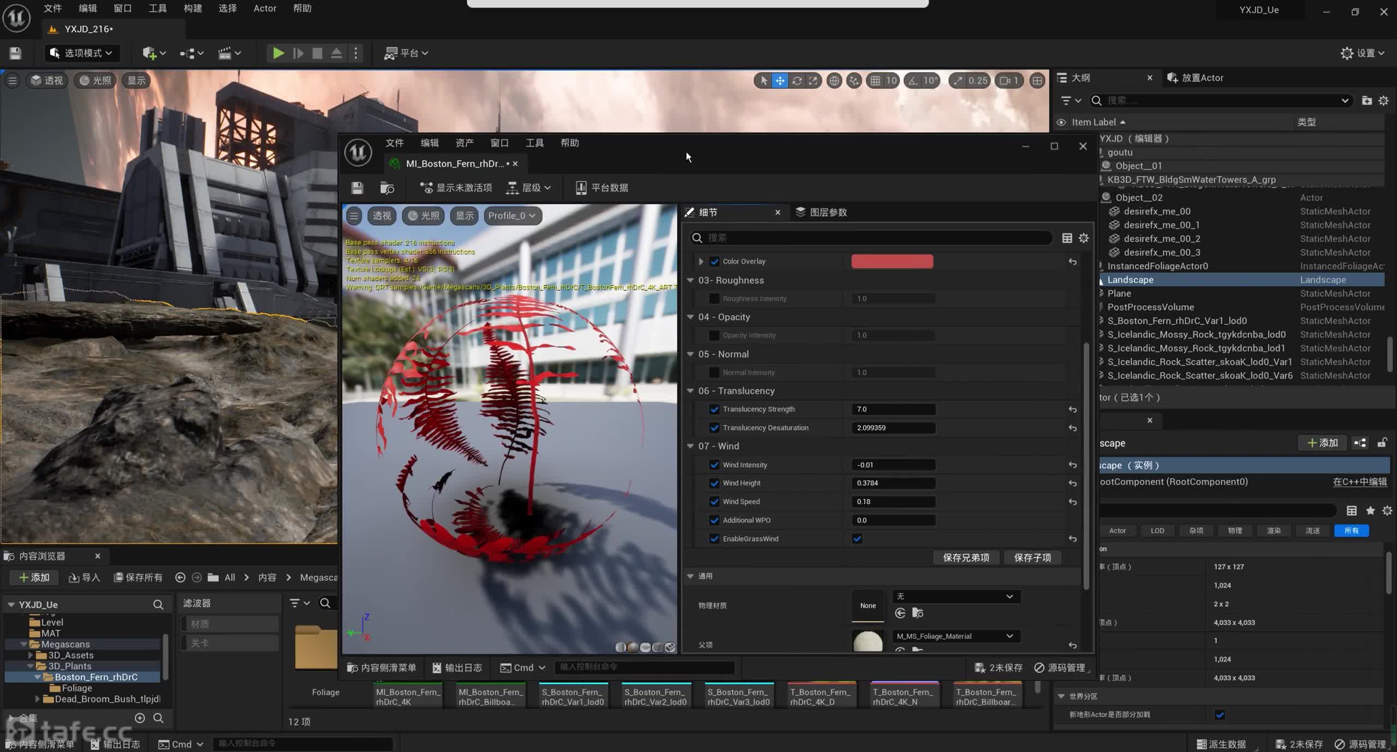1397x752 pixels.
Task: Reset Translucency Strength to default value
Action: pyautogui.click(x=1072, y=409)
